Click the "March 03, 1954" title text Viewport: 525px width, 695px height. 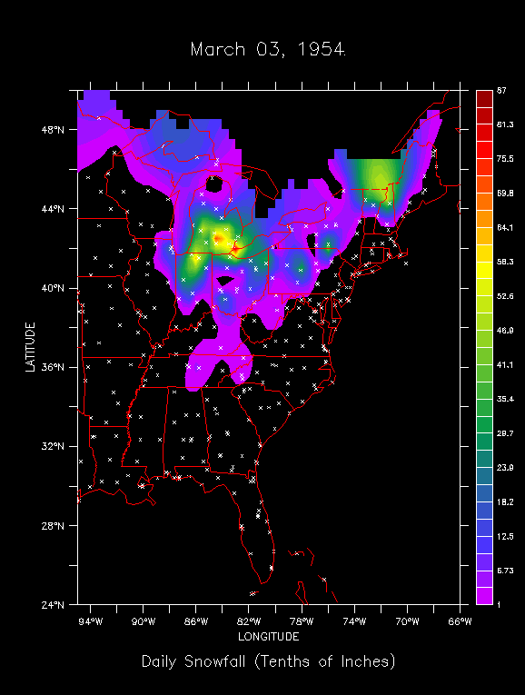[x=268, y=49]
